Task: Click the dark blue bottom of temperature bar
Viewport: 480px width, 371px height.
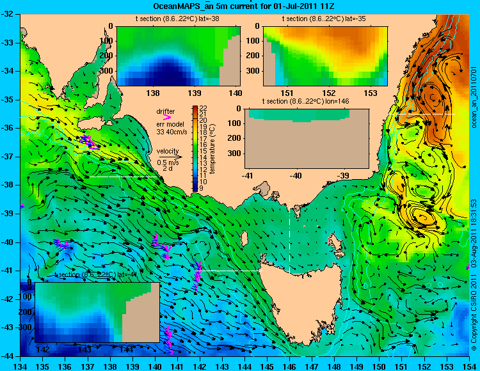Action: (x=195, y=189)
